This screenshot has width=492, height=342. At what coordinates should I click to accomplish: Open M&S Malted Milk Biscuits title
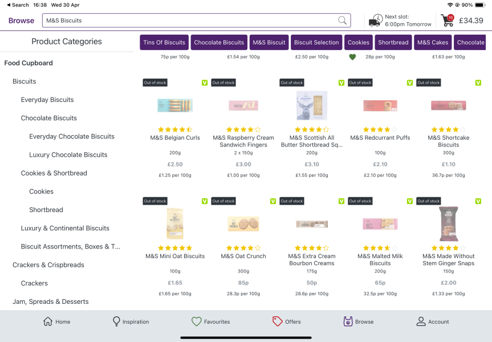coord(380,260)
